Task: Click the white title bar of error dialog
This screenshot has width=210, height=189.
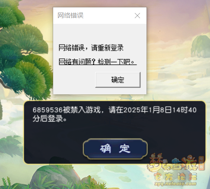Action: click(100, 16)
